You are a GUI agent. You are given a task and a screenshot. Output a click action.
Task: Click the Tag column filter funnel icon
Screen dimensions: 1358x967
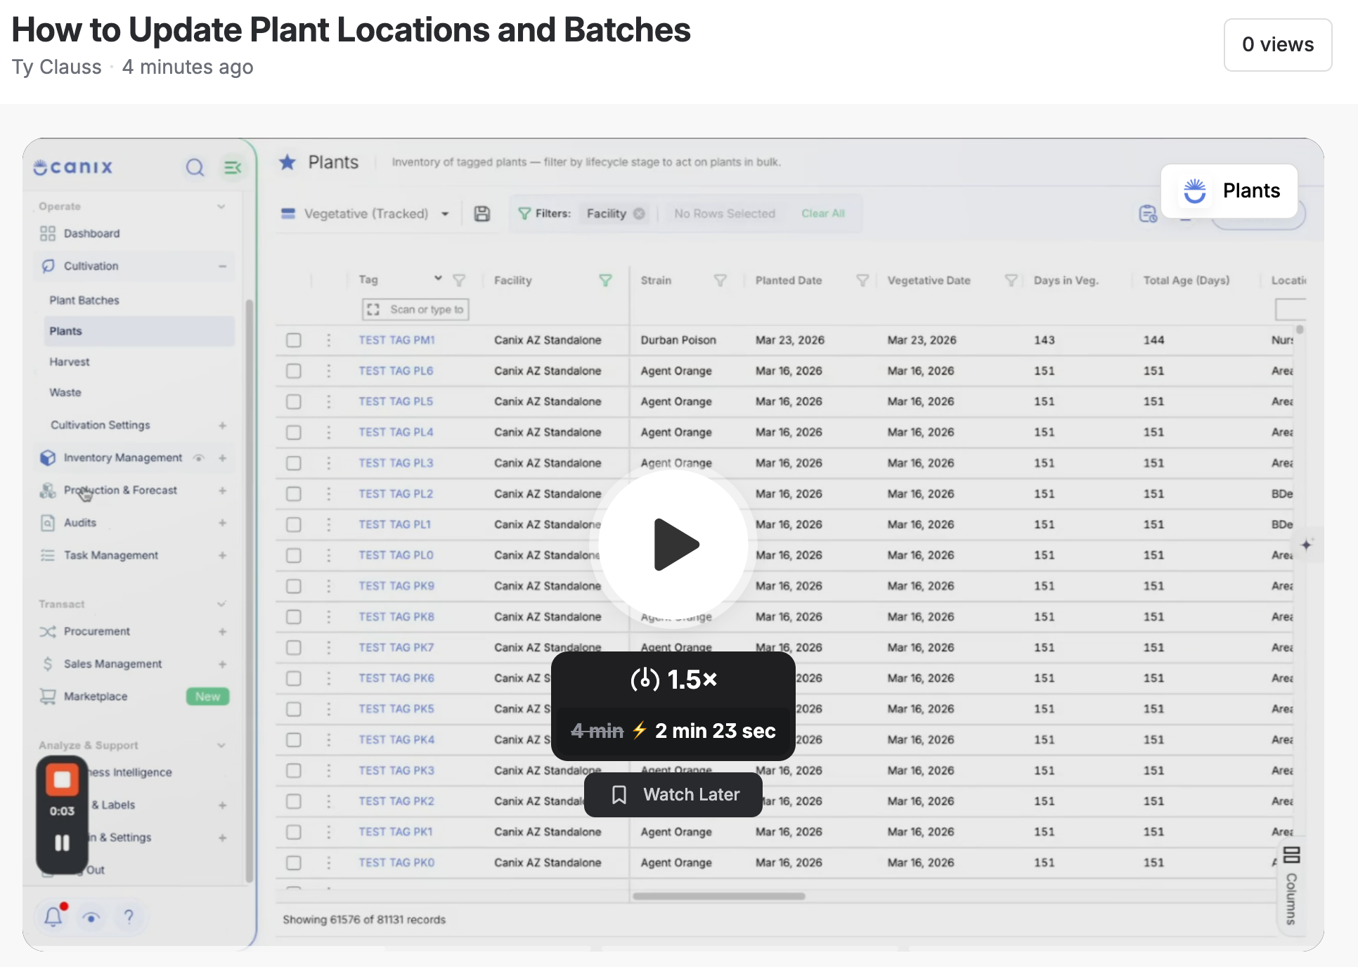click(459, 280)
